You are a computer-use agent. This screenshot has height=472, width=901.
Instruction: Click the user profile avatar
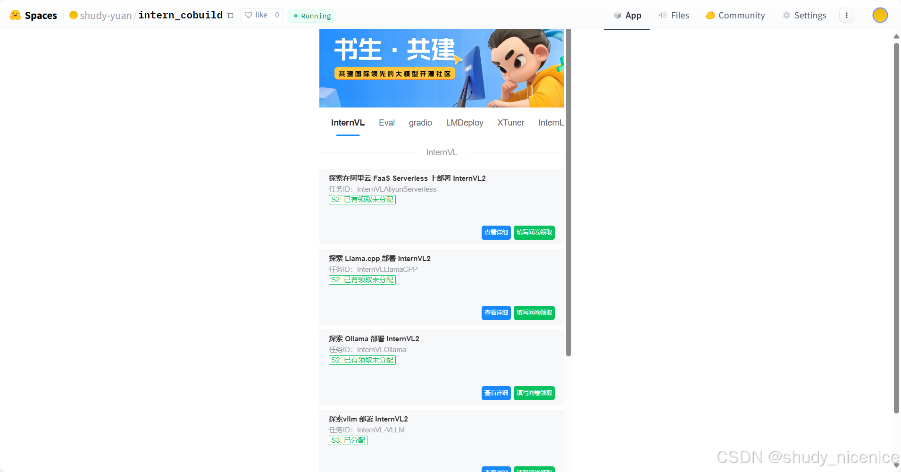click(x=880, y=15)
